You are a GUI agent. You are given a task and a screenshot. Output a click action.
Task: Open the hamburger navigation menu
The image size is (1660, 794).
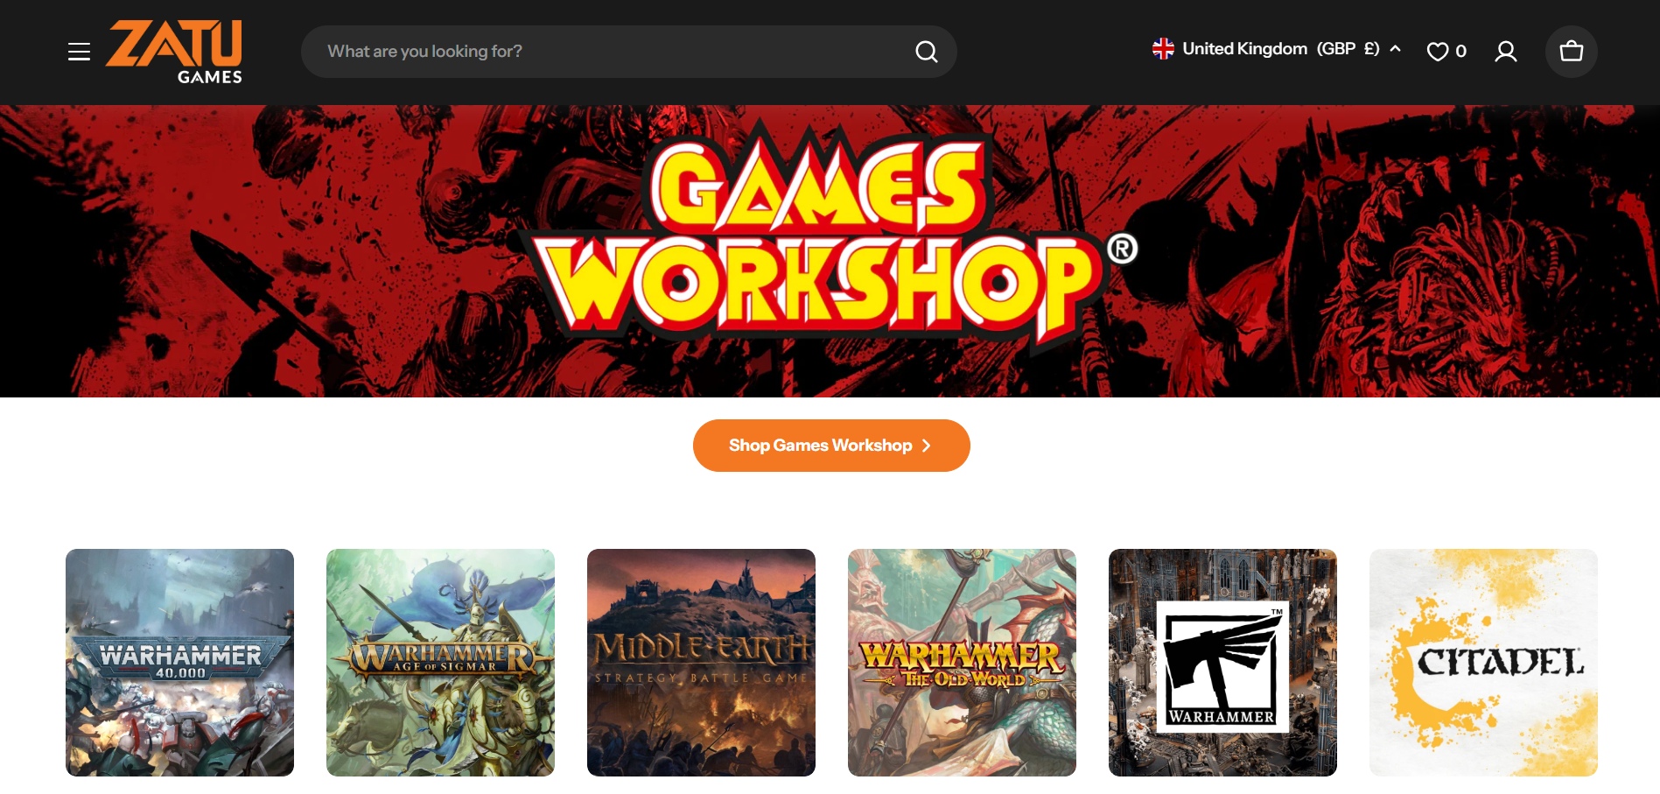pyautogui.click(x=79, y=52)
